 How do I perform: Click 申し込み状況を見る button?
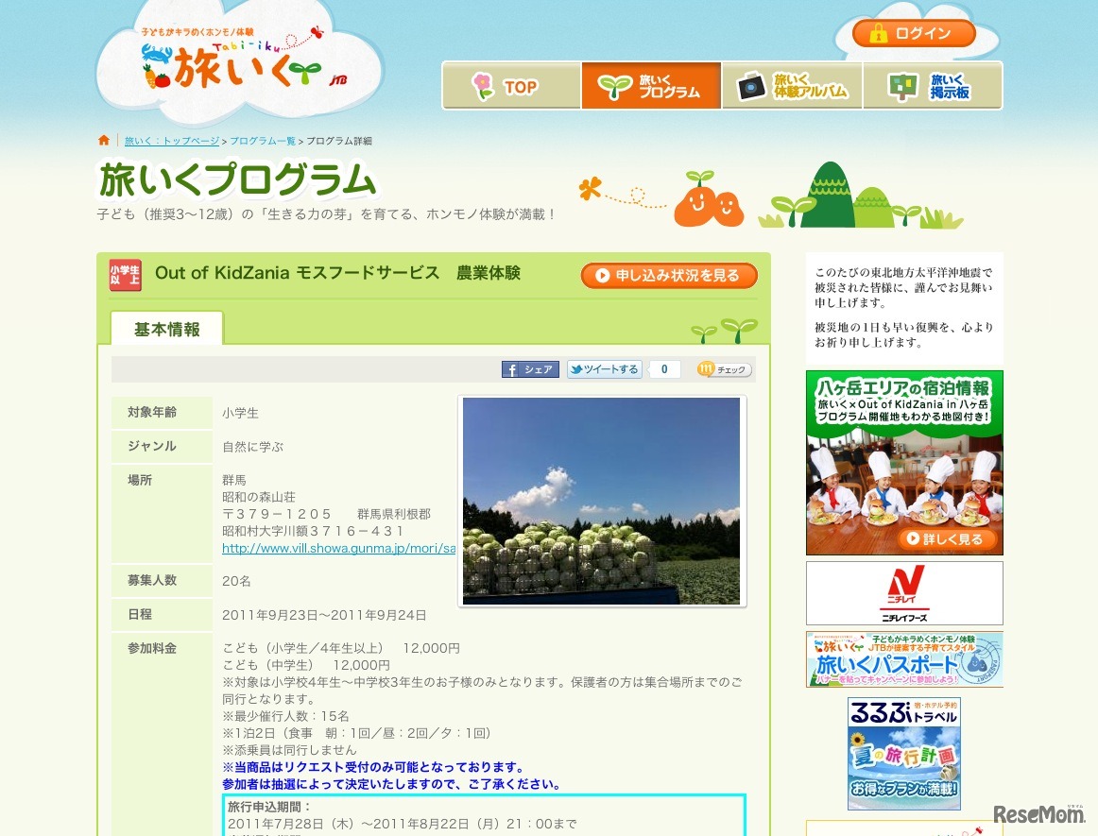pyautogui.click(x=669, y=275)
